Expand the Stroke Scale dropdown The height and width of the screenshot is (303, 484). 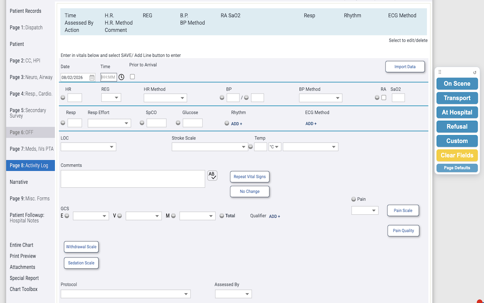pyautogui.click(x=210, y=147)
